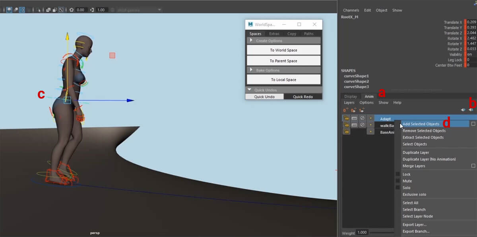477x237 pixels.
Task: Toggle the Lock checkbox in the context menu
Action: pyautogui.click(x=397, y=174)
